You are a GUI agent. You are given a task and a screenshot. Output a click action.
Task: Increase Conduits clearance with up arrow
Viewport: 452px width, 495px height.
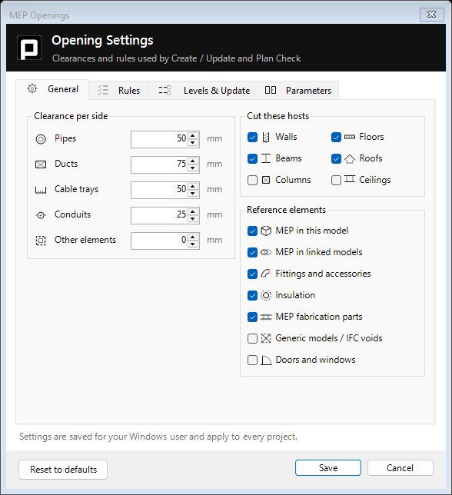193,211
